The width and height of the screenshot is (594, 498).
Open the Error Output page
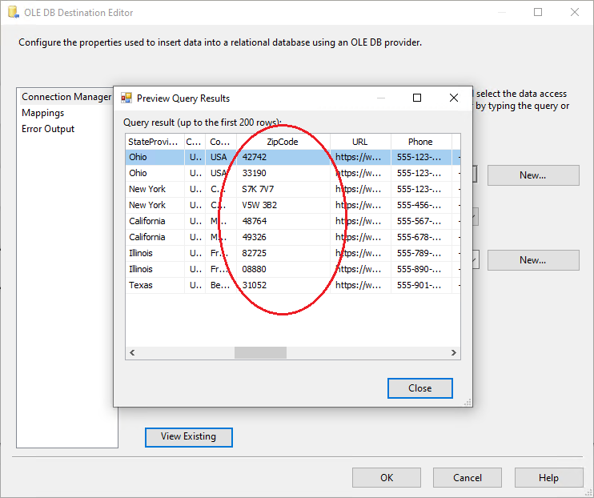point(48,129)
